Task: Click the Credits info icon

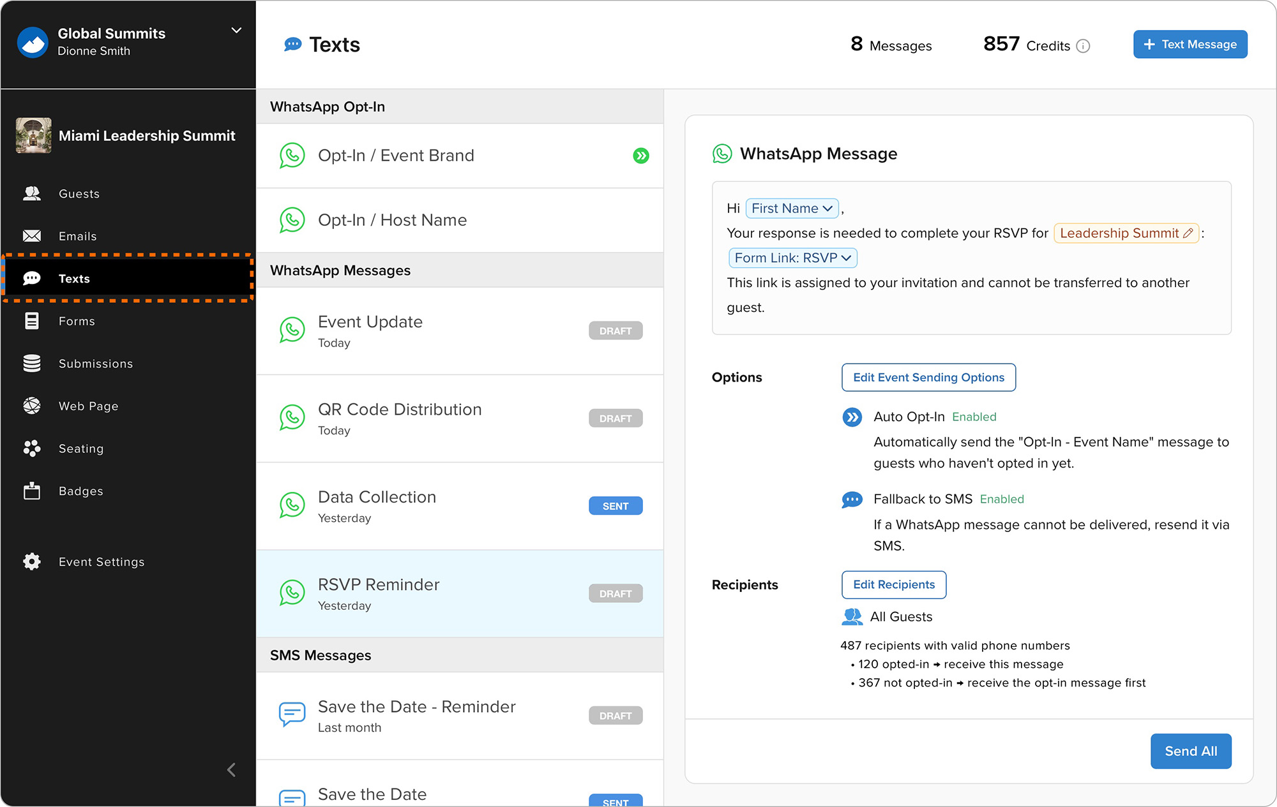Action: pyautogui.click(x=1083, y=46)
